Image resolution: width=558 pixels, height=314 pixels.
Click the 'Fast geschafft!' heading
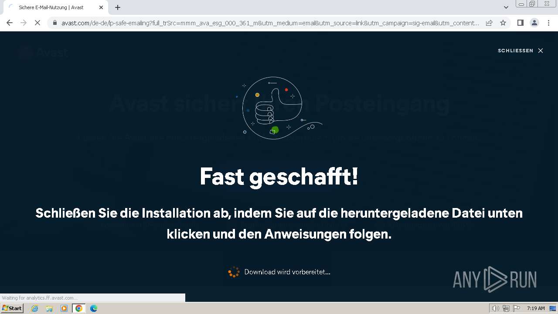279,177
